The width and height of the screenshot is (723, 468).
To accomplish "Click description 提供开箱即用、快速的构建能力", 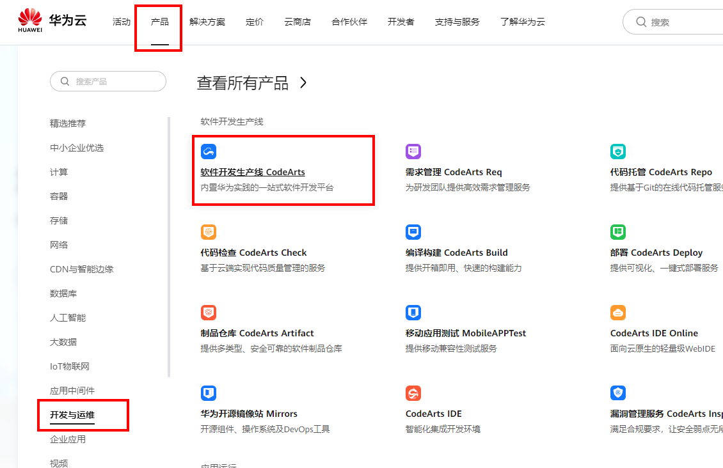I will (x=463, y=269).
